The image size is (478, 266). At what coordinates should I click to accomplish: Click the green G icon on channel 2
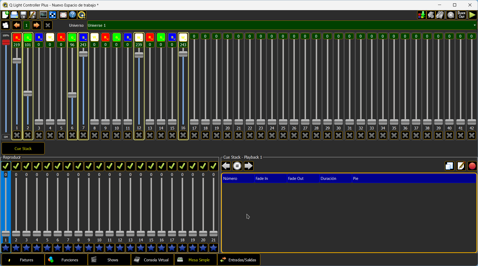[x=28, y=37]
